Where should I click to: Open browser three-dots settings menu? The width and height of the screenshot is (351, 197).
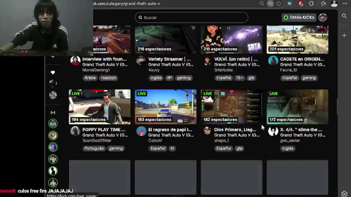pyautogui.click(x=345, y=4)
